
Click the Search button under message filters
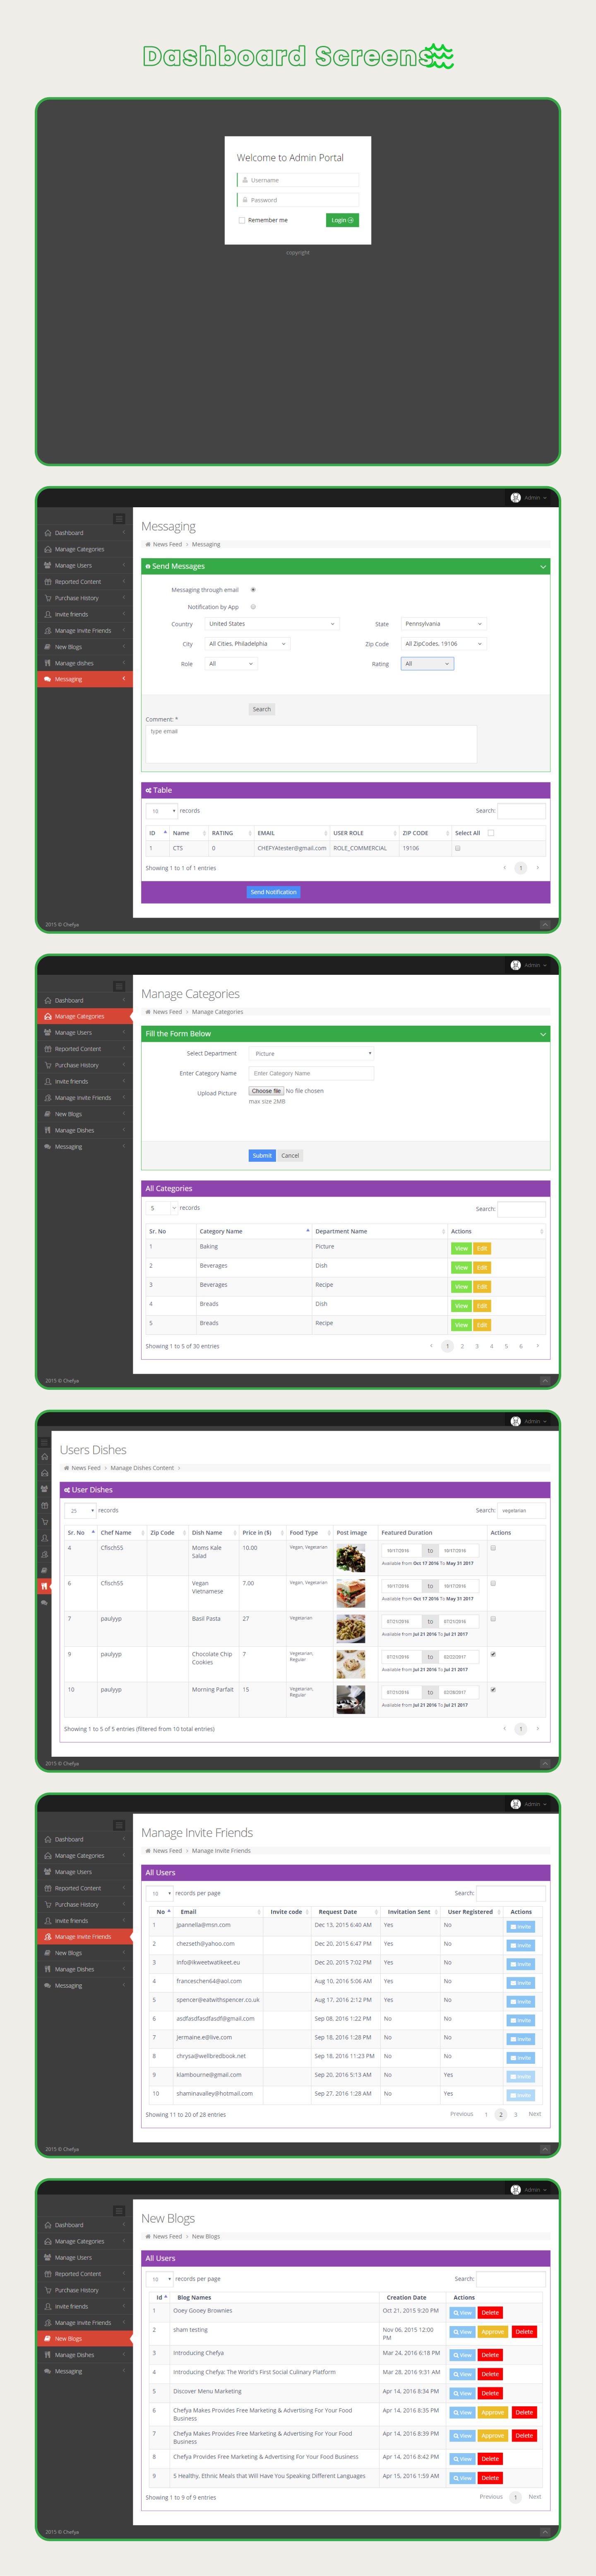pyautogui.click(x=262, y=709)
